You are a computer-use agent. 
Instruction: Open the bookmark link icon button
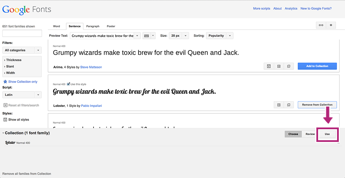tap(321, 25)
